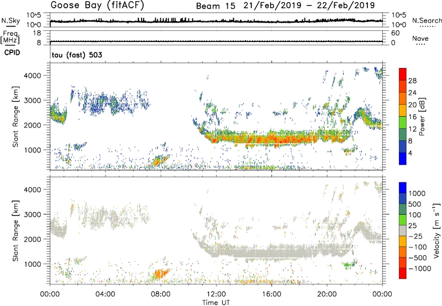442x306 pixels.
Task: Click the N.Sky noise trace in the top panel
Action: [x=216, y=21]
